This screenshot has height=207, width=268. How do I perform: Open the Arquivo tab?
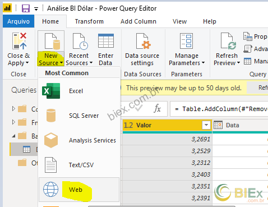[19, 21]
